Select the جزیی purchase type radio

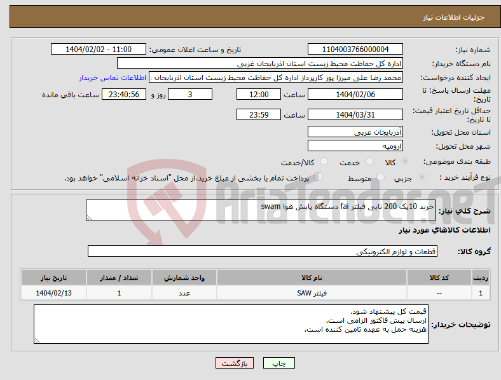422,177
